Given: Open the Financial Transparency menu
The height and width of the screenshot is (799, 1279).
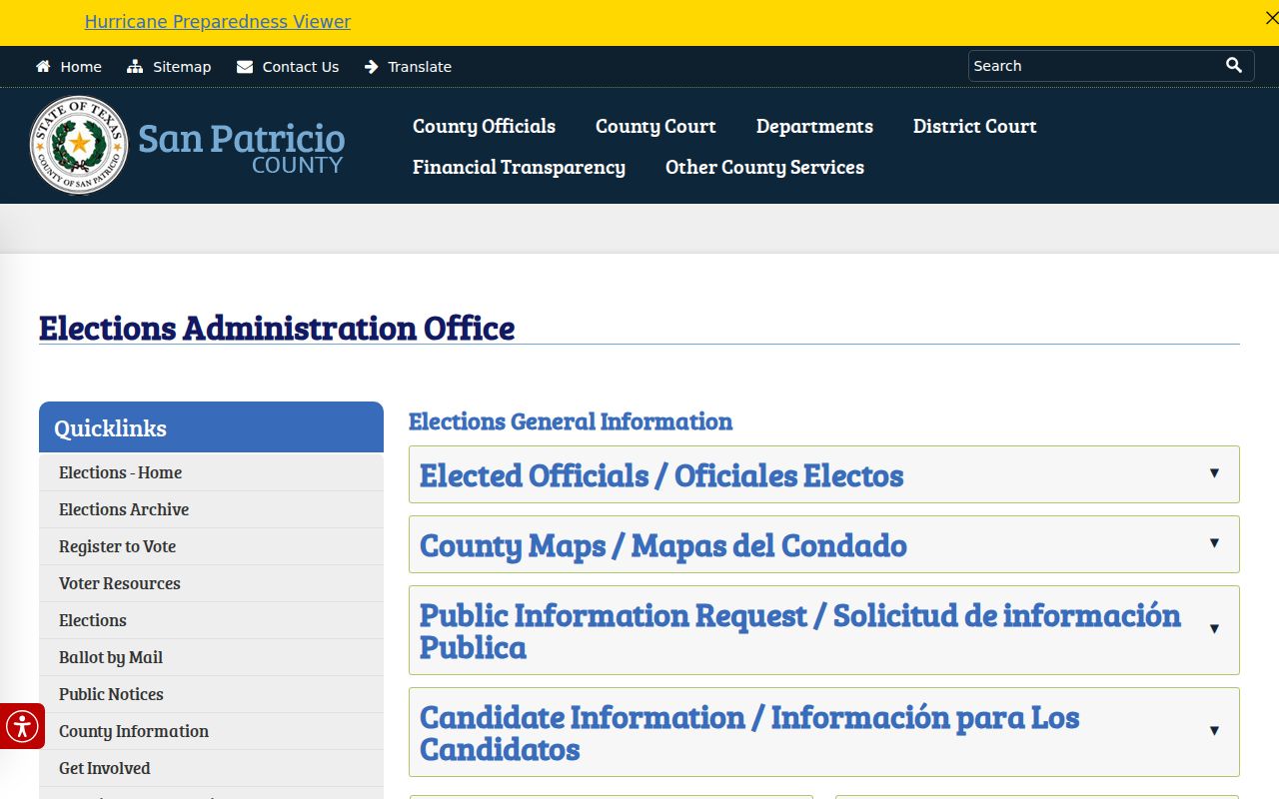Looking at the screenshot, I should (x=519, y=167).
